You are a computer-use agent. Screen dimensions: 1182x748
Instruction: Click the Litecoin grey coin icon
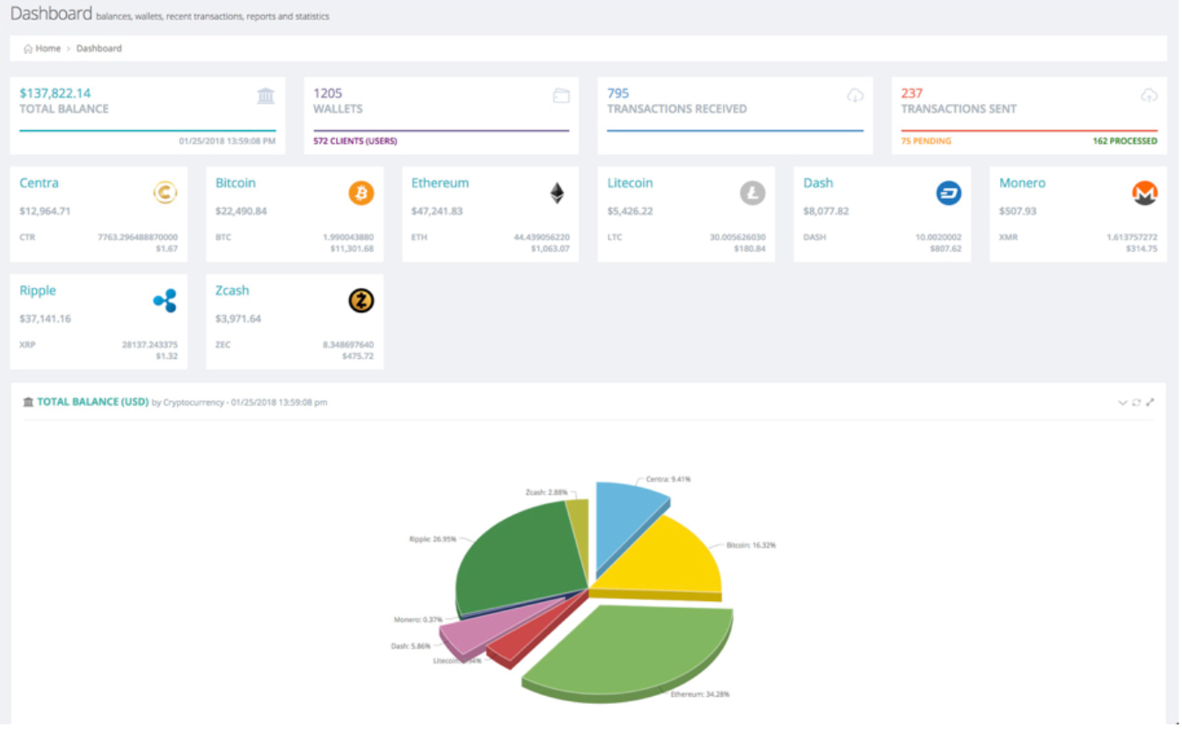[753, 193]
